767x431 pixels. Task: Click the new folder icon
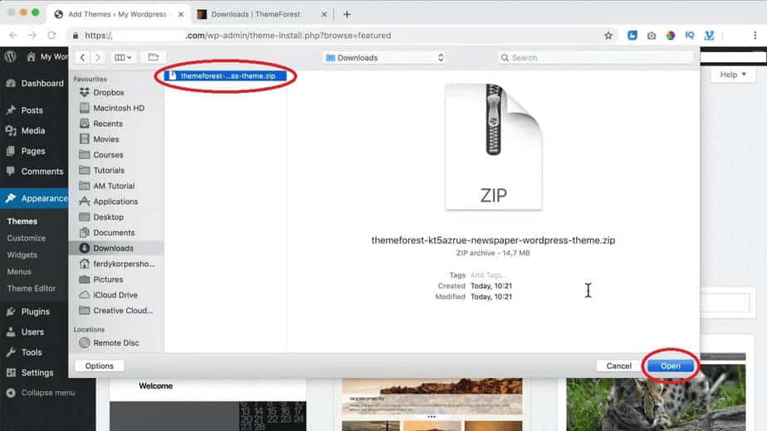tap(153, 57)
